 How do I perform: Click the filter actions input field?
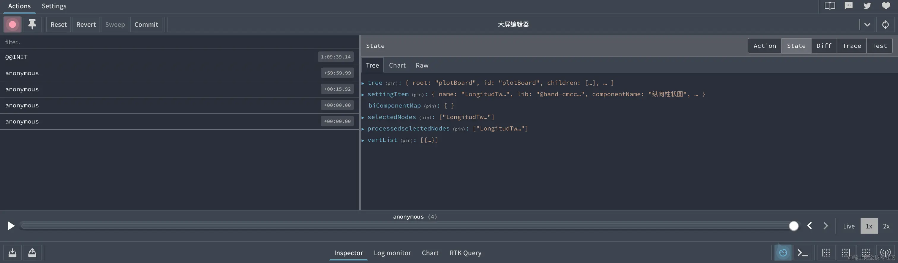(x=180, y=42)
